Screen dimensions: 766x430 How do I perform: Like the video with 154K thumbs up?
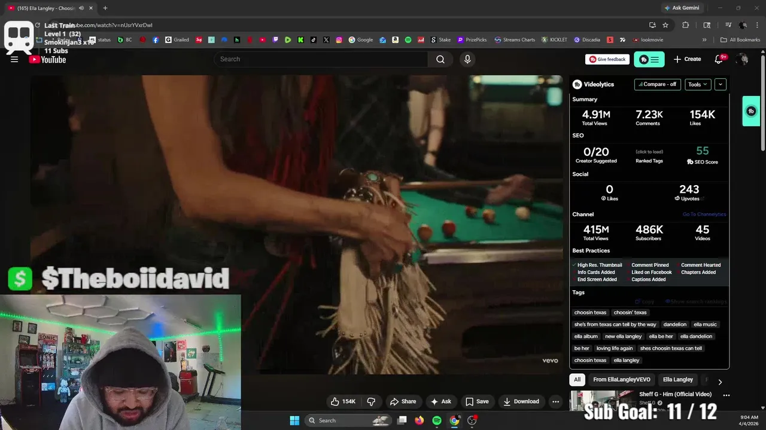click(344, 401)
